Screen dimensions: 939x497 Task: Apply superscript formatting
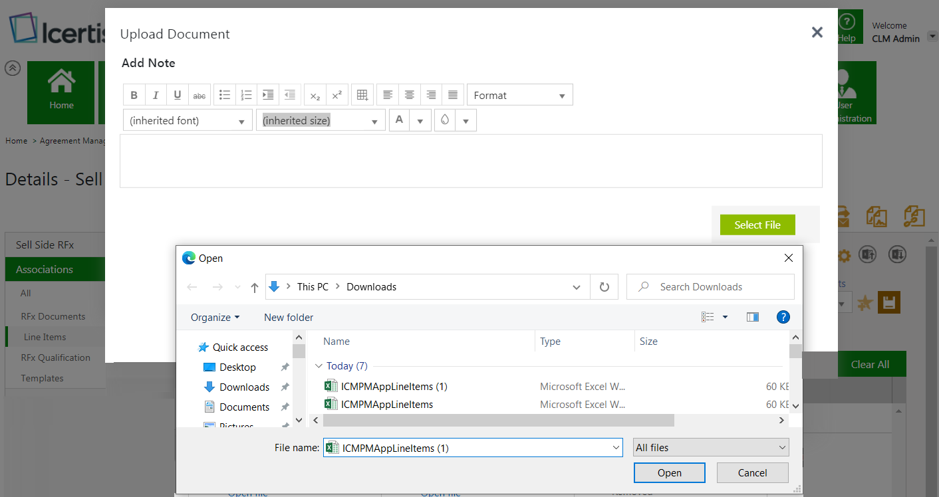[x=336, y=95]
